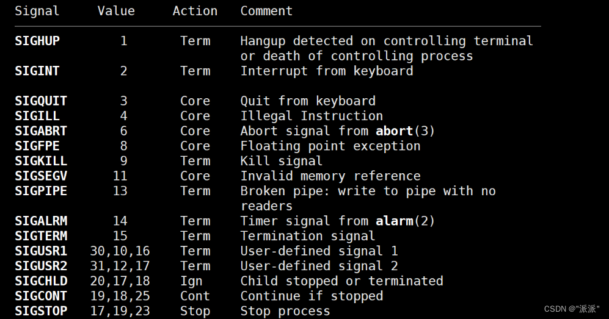Click the Action column header
Image resolution: width=609 pixels, height=319 pixels.
click(195, 11)
